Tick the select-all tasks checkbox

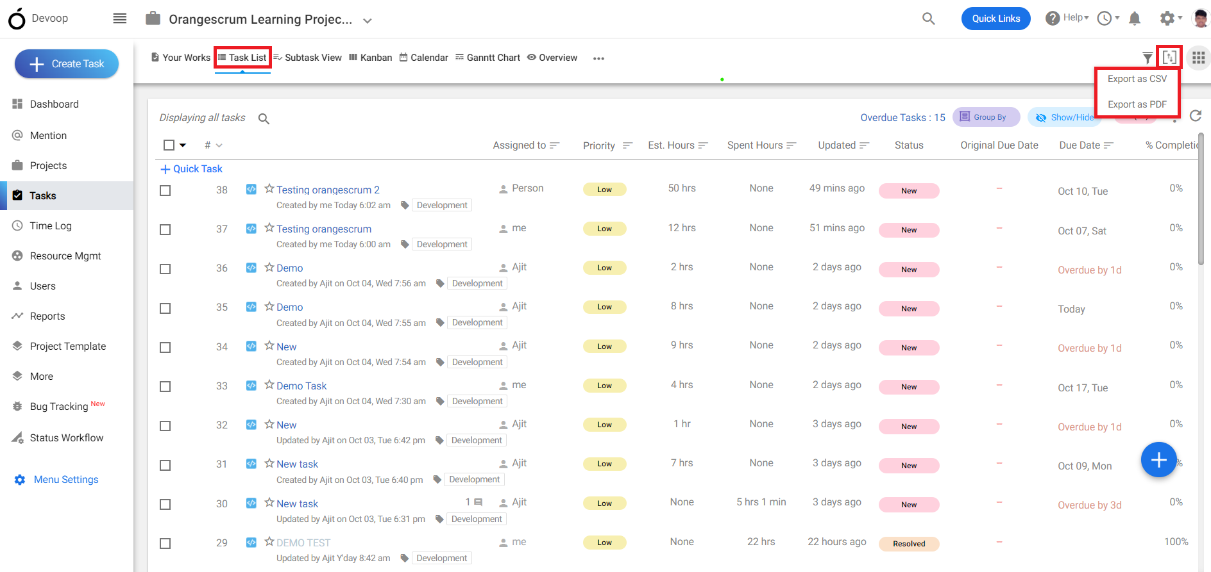[x=169, y=145]
